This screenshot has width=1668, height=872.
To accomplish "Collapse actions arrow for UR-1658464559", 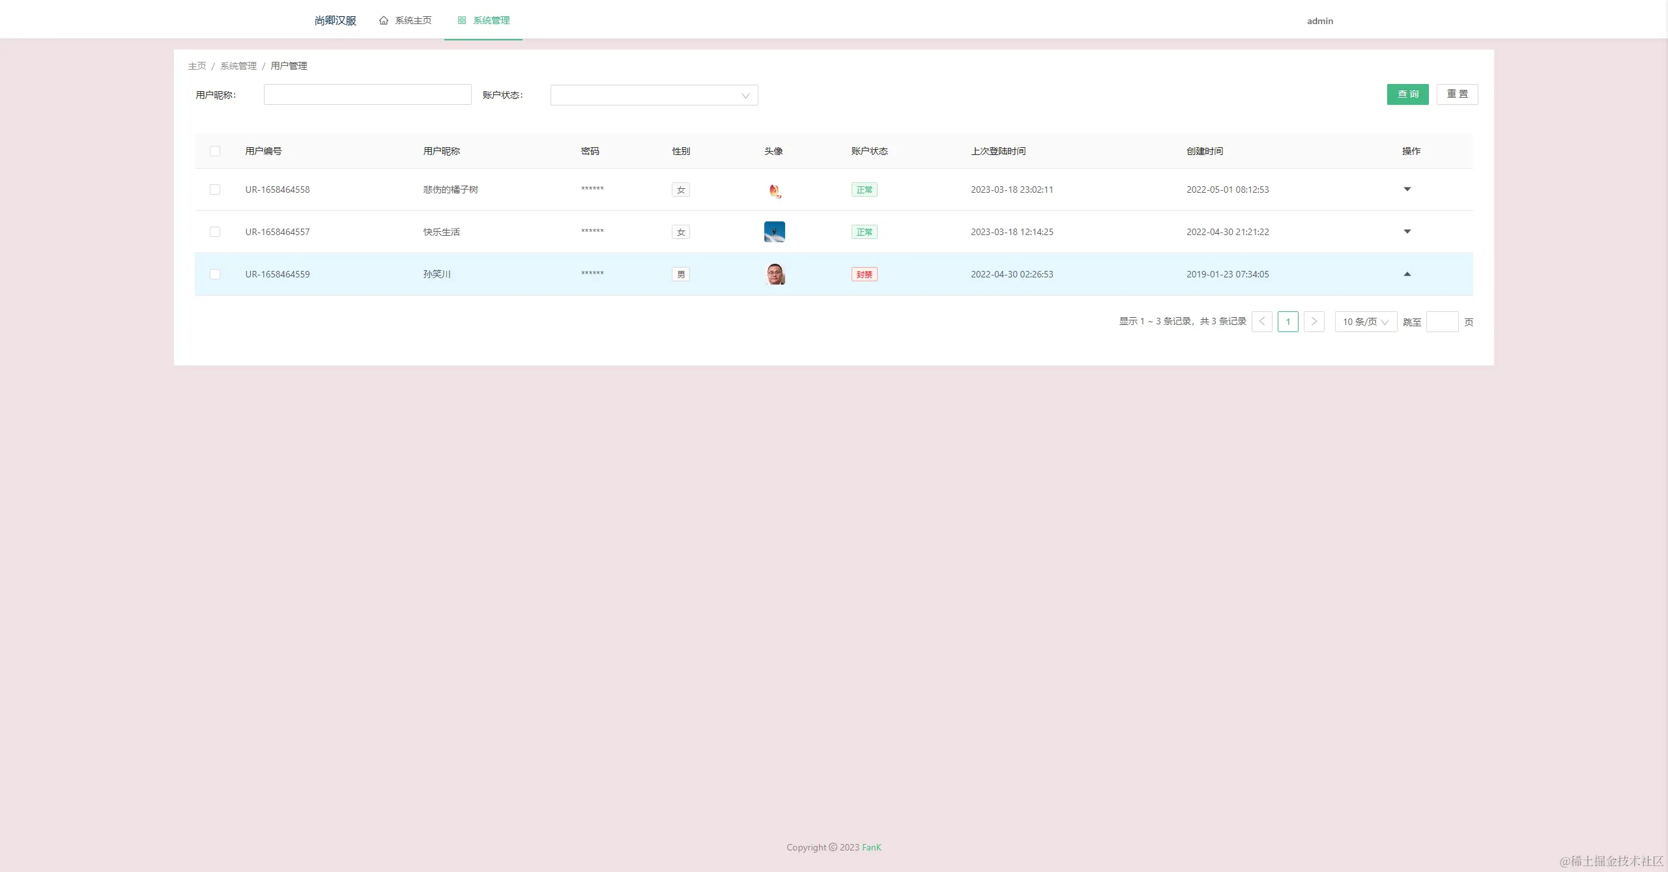I will (1407, 274).
